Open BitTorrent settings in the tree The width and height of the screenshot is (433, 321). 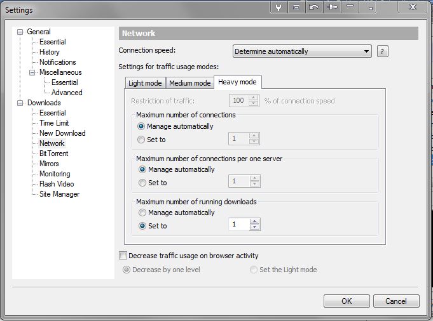[x=53, y=154]
